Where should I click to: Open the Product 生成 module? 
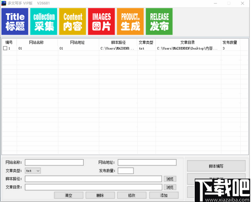tap(131, 21)
